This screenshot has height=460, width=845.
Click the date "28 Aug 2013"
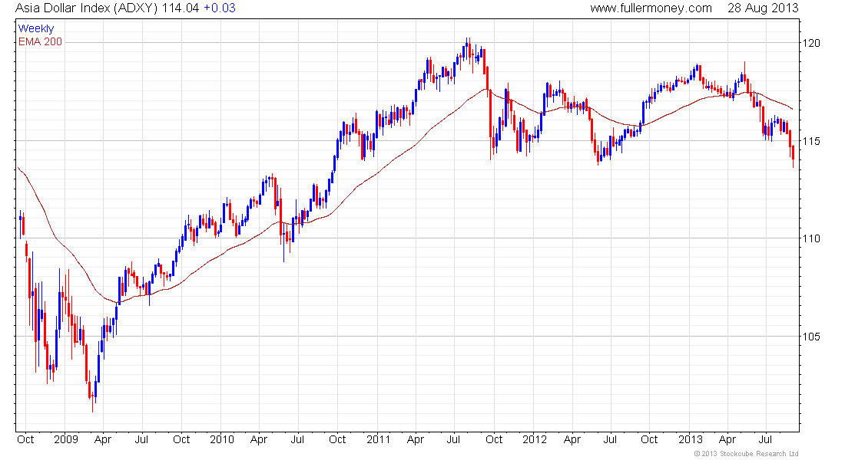click(763, 8)
